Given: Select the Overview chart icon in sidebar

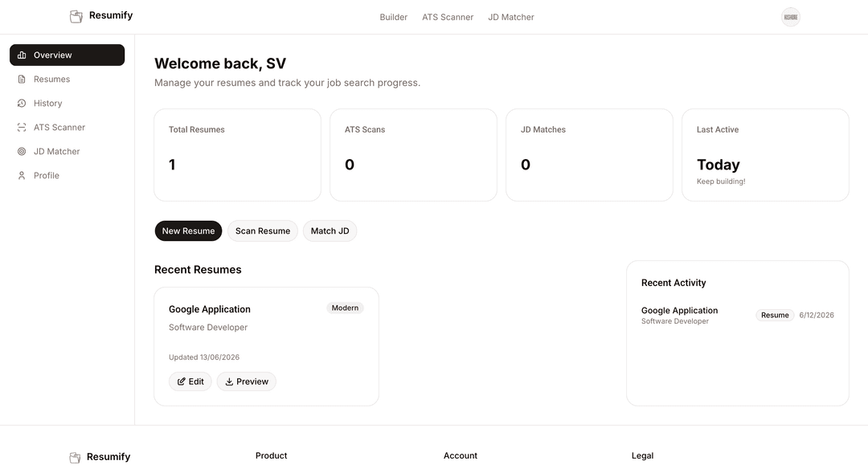Looking at the screenshot, I should coord(22,55).
